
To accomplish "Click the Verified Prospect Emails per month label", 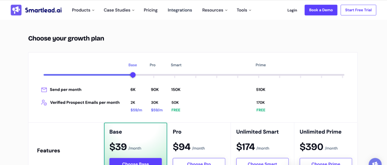I will tap(85, 103).
